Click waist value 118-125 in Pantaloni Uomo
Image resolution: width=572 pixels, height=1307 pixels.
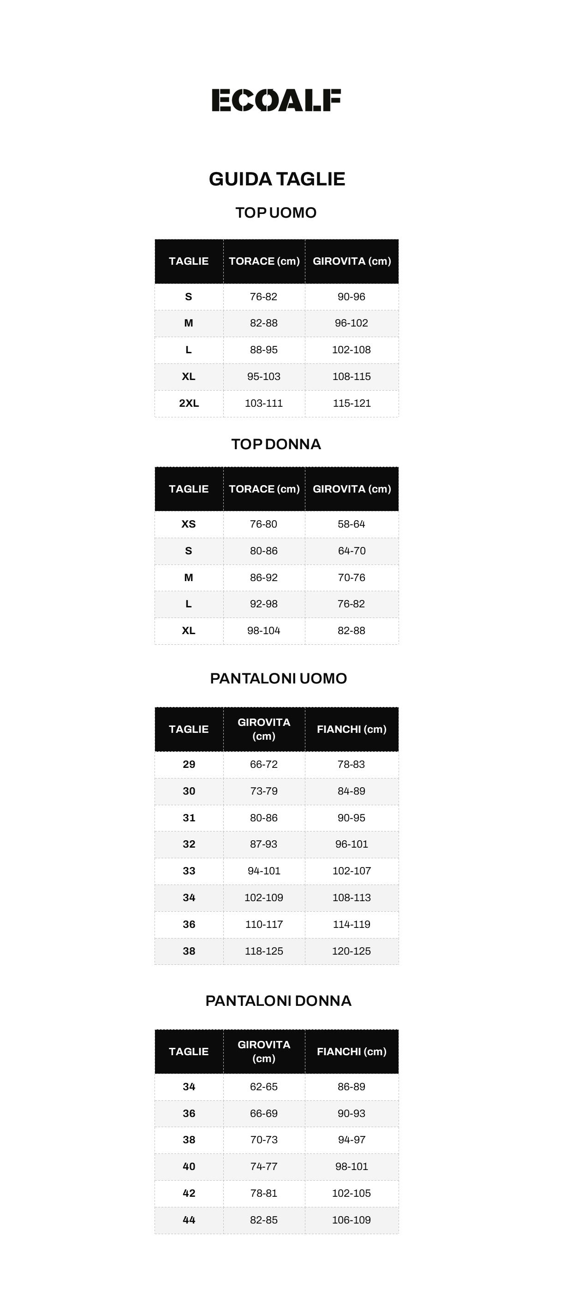point(263,951)
